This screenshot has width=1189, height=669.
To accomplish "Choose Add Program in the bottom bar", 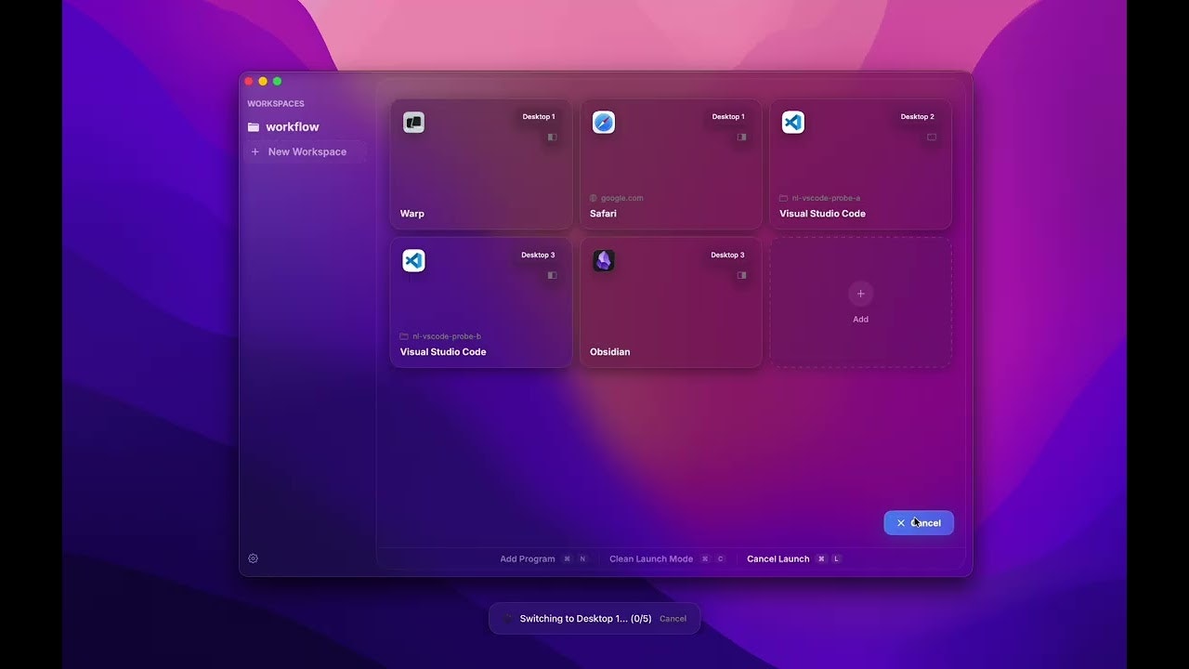I will 543,559.
